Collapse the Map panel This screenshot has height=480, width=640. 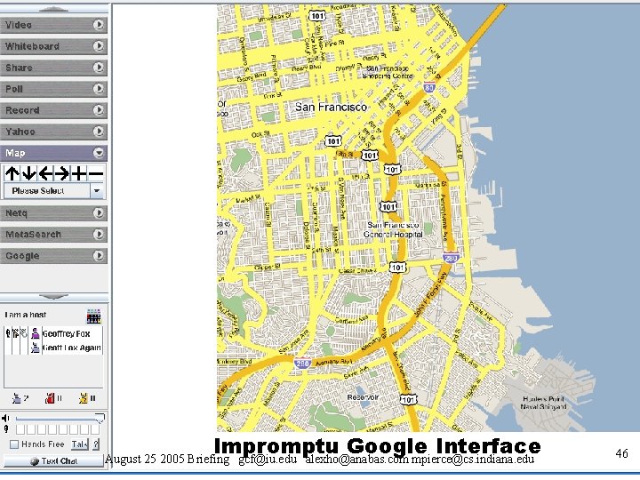point(53,153)
